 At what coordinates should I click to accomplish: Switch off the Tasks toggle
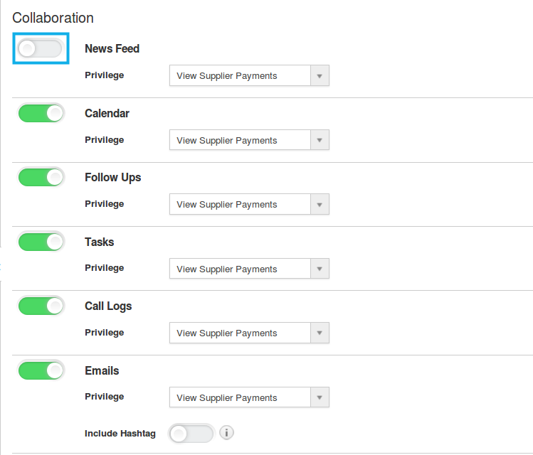coord(41,242)
